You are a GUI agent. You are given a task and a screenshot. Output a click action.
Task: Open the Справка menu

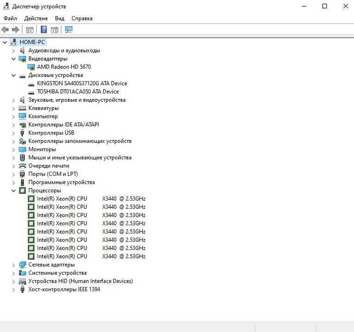point(82,18)
